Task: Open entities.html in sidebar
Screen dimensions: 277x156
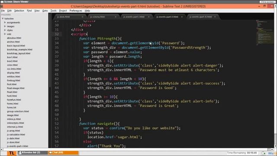Action: click(13, 77)
